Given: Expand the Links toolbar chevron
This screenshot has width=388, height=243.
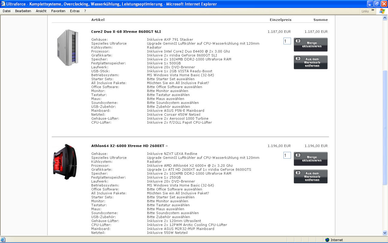Looking at the screenshot, I should click(373, 10).
